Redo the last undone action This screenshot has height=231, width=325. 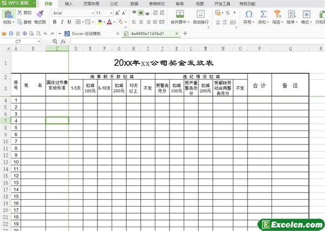tap(52, 34)
